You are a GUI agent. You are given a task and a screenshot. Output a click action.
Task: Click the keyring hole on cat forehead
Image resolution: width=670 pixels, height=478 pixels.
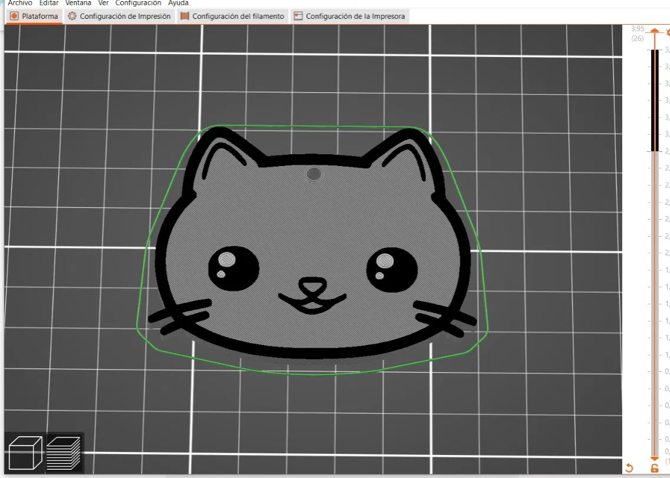tap(314, 174)
